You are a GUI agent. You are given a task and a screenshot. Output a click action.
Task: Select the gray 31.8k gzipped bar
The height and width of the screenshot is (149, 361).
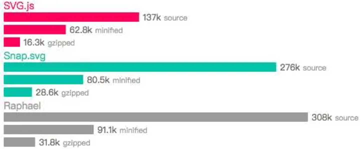(x=19, y=142)
